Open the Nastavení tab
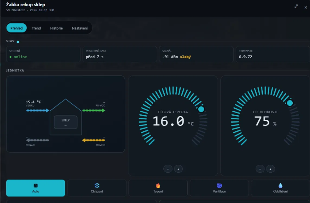The image size is (310, 203). point(80,28)
